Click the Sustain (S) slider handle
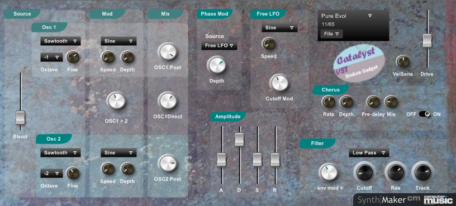The image size is (456, 206). [x=258, y=160]
